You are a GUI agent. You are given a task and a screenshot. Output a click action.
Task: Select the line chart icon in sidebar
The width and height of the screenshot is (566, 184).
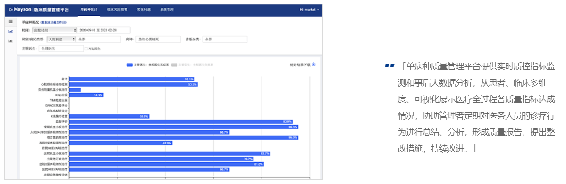click(11, 32)
